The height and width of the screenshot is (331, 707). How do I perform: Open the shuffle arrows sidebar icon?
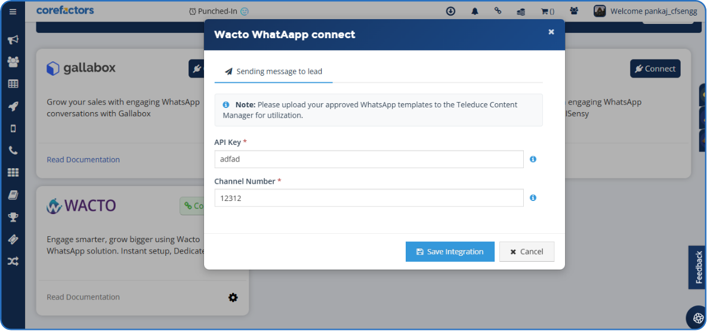[x=13, y=261]
